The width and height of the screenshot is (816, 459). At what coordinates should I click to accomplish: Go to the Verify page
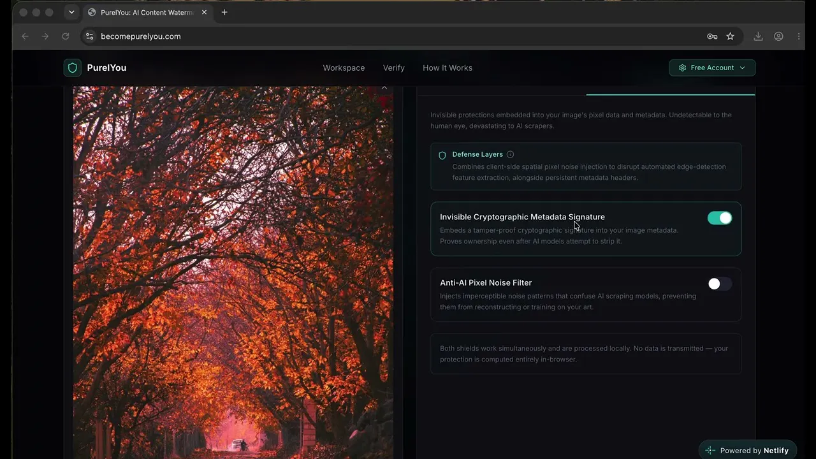coord(393,68)
